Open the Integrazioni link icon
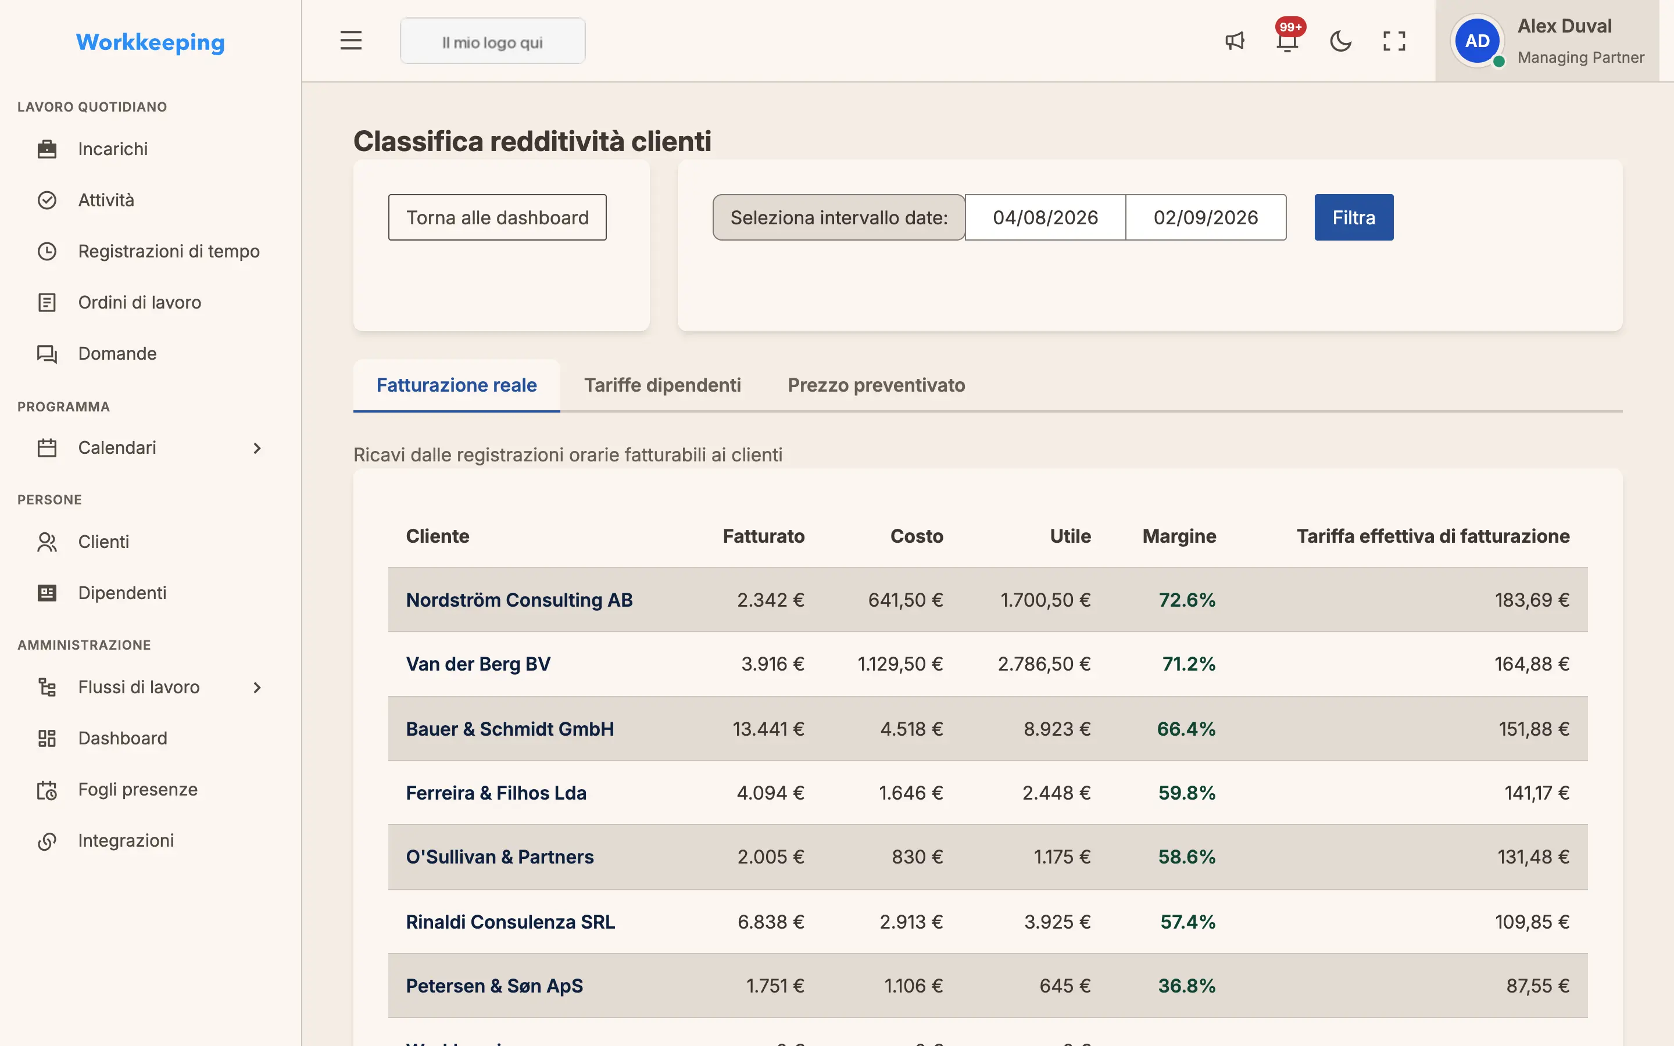Viewport: 1674px width, 1046px height. (47, 840)
